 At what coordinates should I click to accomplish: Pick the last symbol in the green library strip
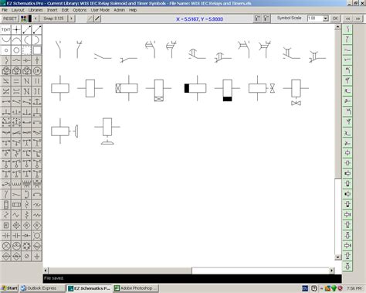coord(347,266)
